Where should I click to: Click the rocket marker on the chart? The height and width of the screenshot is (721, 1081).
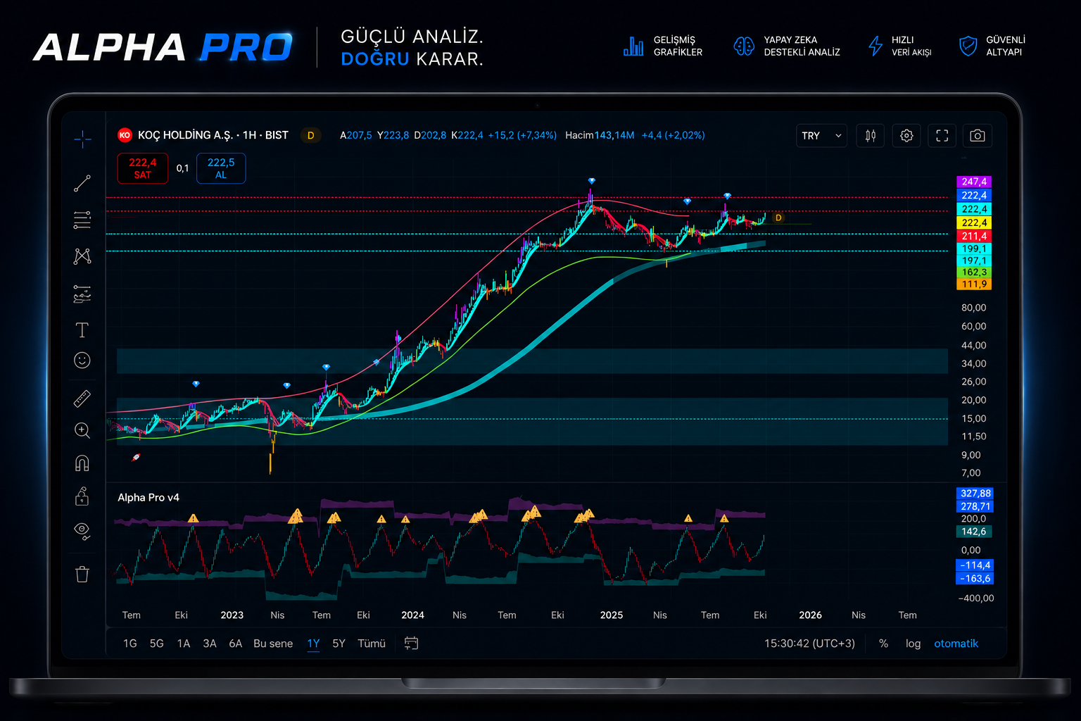(x=137, y=458)
